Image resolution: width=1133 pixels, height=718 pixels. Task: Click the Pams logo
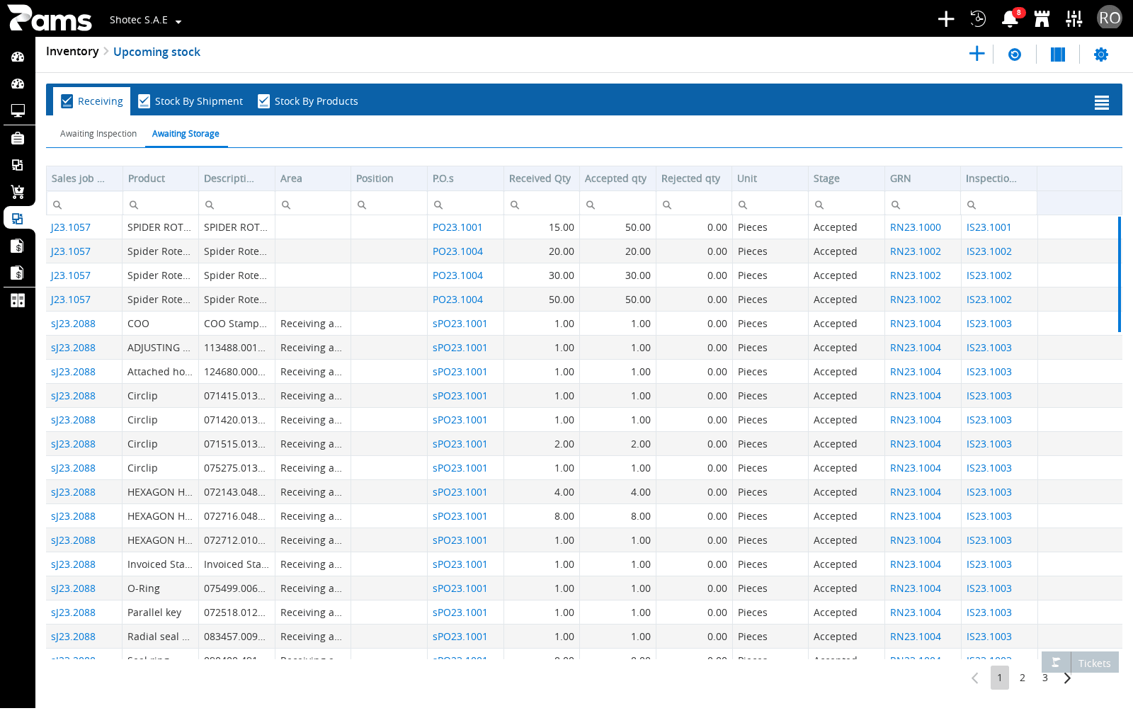[50, 18]
